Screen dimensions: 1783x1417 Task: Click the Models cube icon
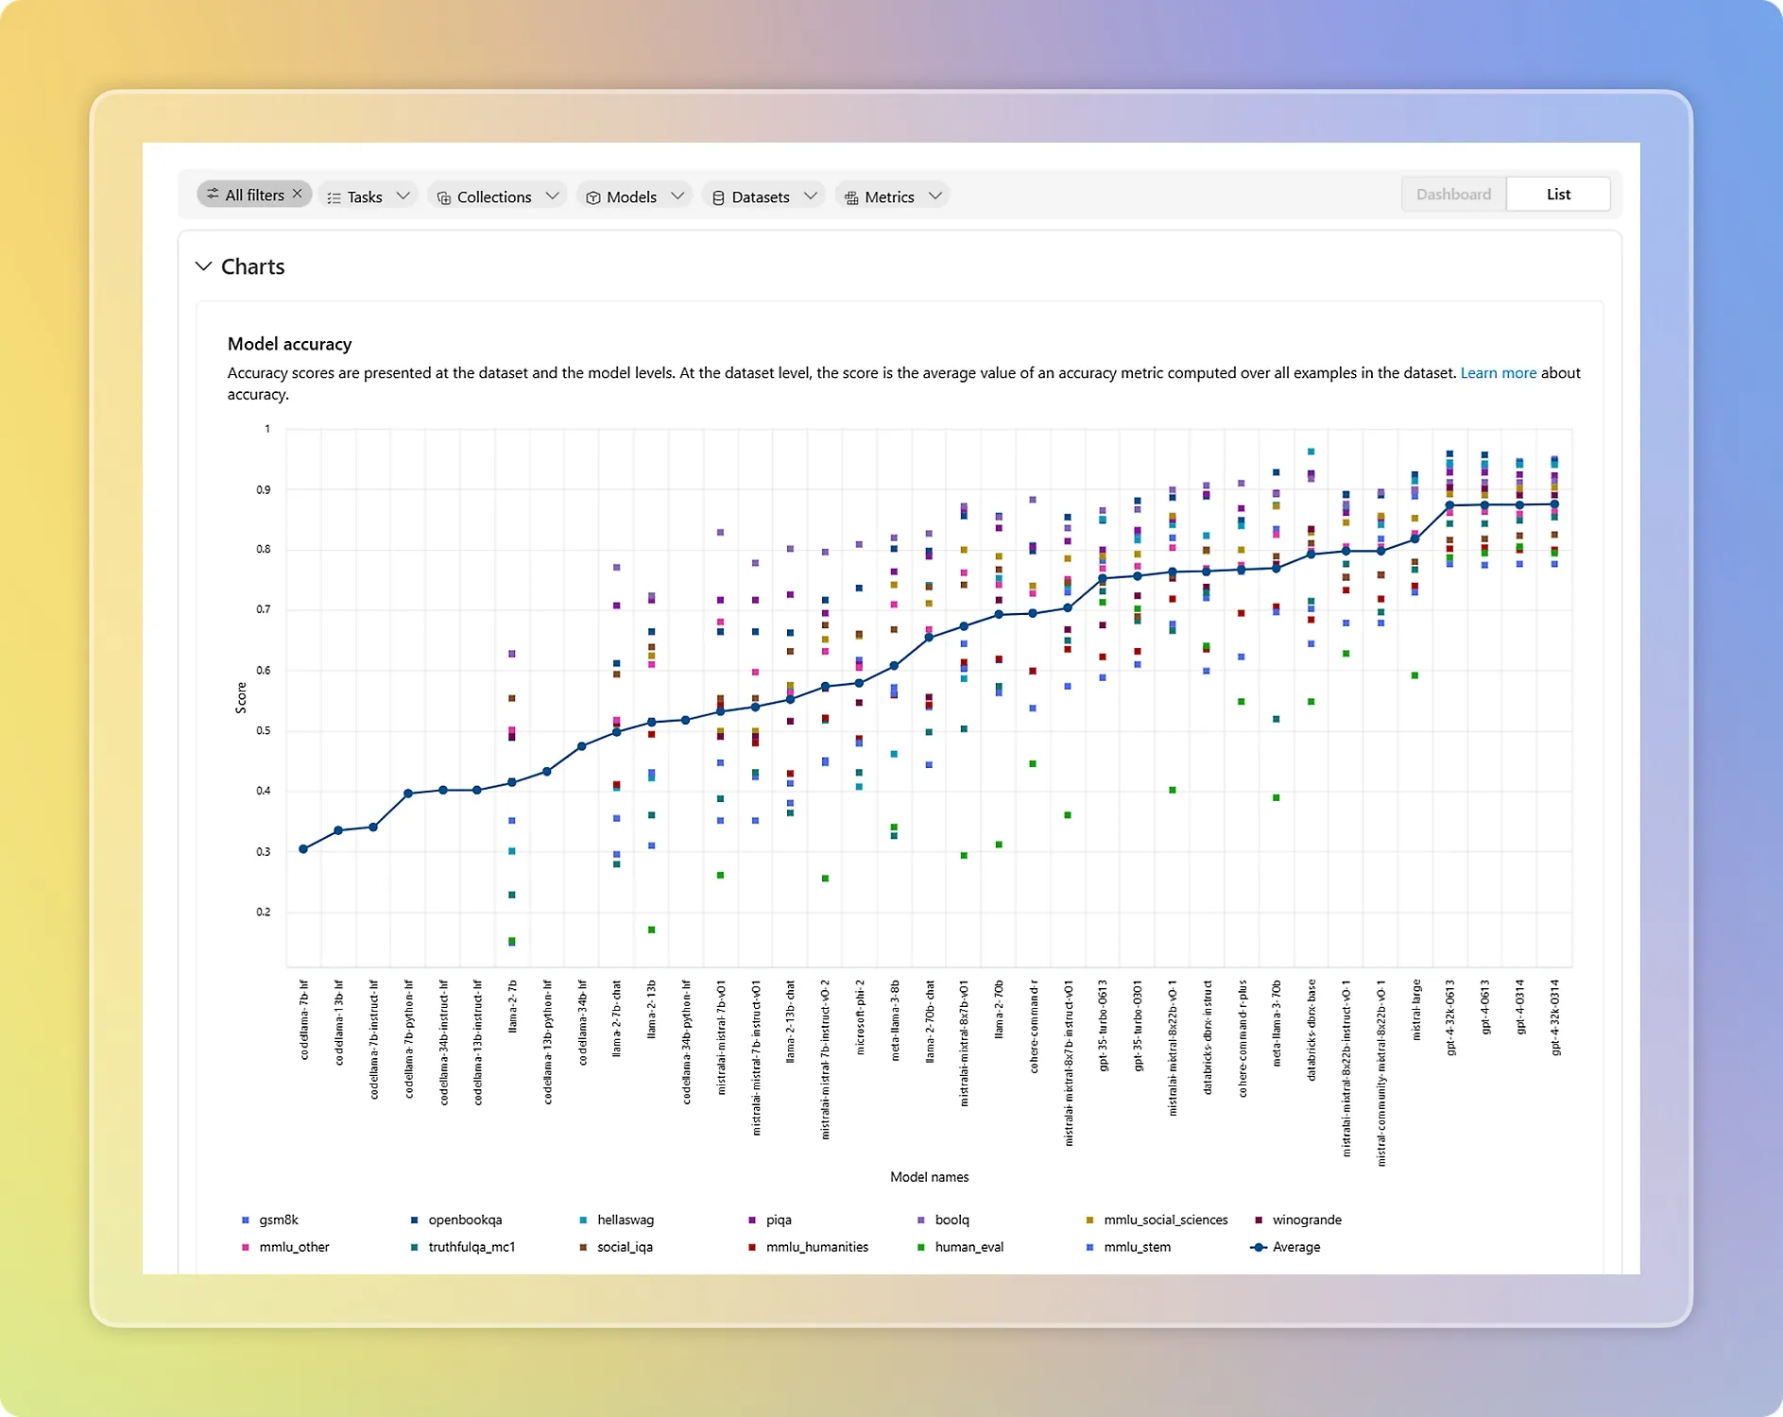(593, 197)
